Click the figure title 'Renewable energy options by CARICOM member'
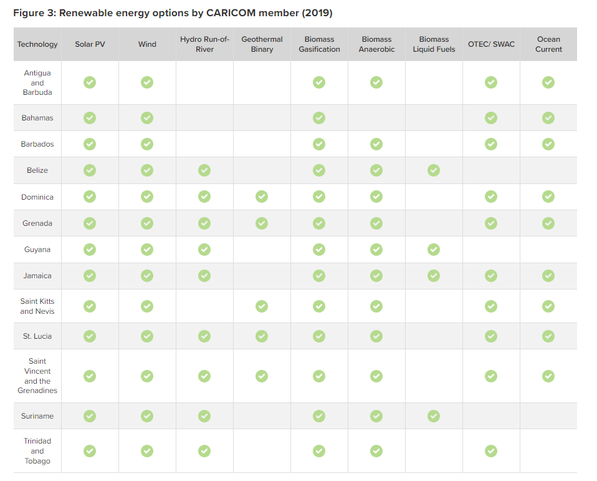Image resolution: width=597 pixels, height=481 pixels. [179, 13]
